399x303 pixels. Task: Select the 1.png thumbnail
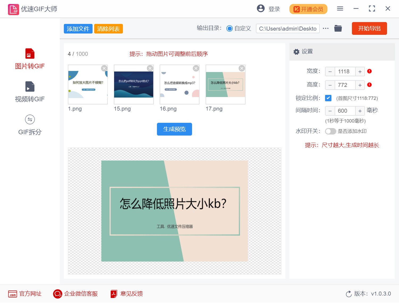click(x=88, y=85)
